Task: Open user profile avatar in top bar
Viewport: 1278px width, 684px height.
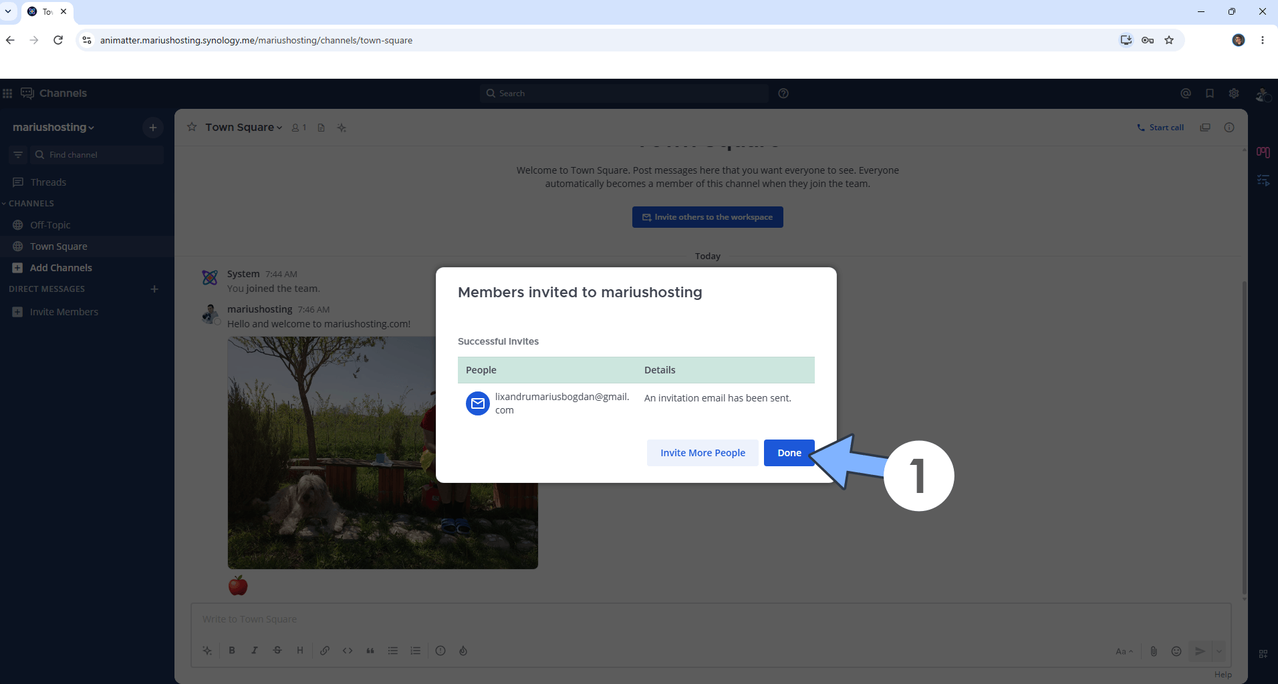Action: [x=1262, y=95]
